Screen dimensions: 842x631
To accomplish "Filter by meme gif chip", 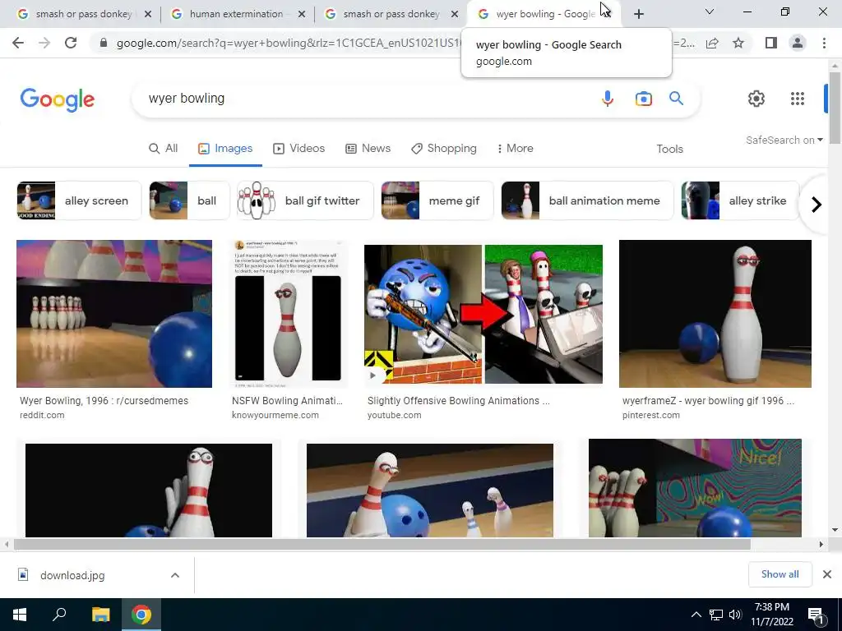I will [437, 200].
